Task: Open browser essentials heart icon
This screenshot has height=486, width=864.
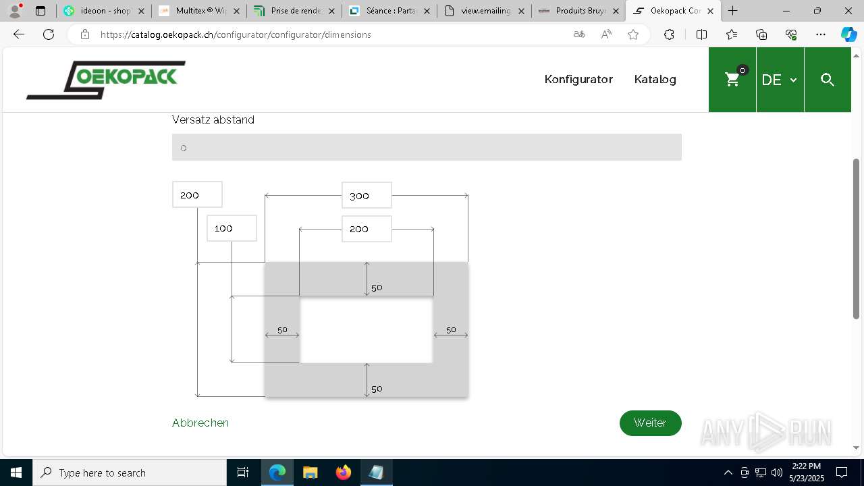Action: click(x=791, y=34)
